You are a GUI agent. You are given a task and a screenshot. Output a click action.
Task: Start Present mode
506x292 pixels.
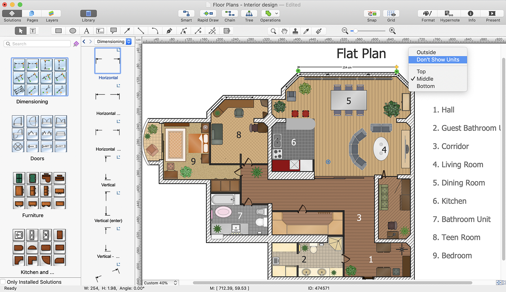coord(493,16)
